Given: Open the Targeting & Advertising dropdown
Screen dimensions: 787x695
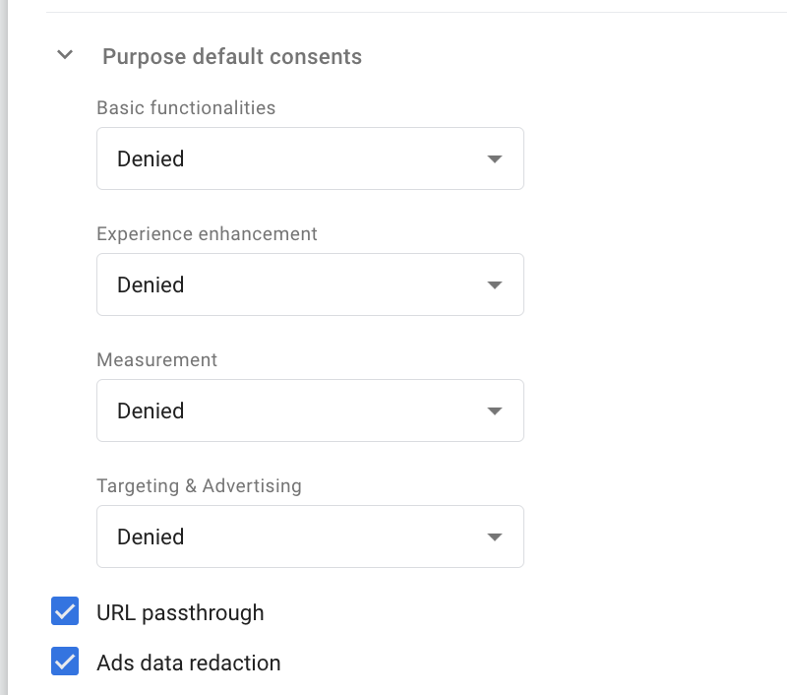Looking at the screenshot, I should [309, 537].
